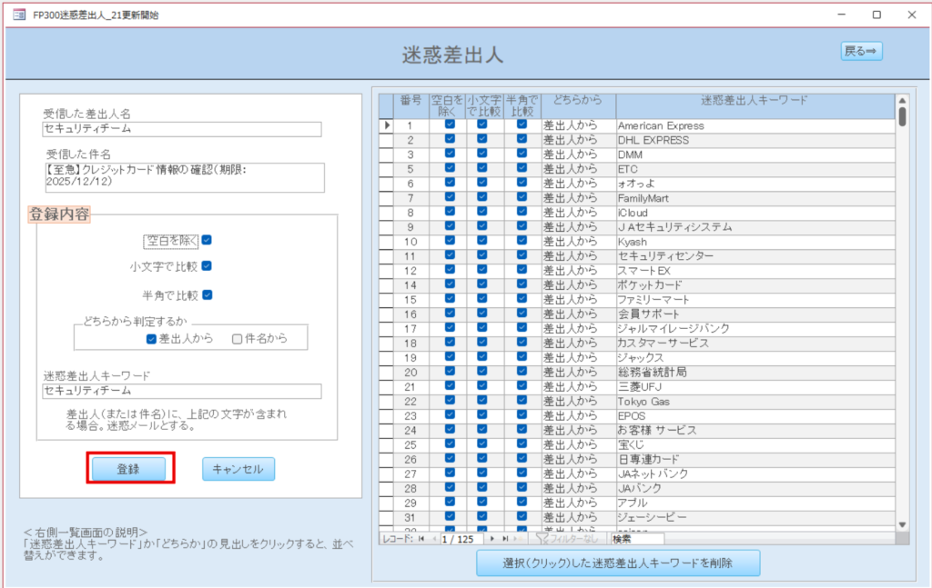Click the Access form icon in title bar
This screenshot has width=932, height=588.
[x=19, y=15]
